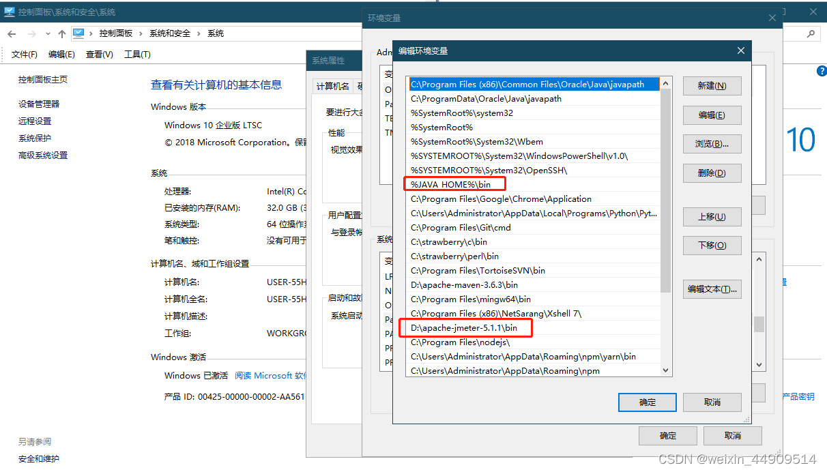Screen dimensions: 827x472
Task: Select the npm\yarn\bin entry
Action: coord(533,357)
